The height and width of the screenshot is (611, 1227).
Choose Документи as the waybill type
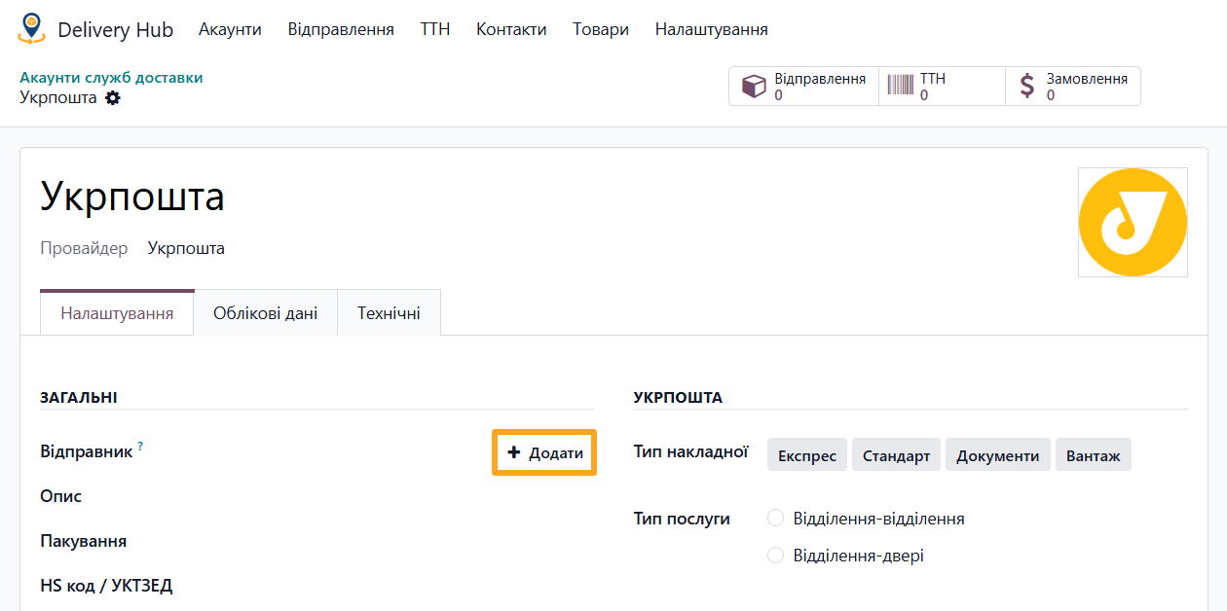998,455
